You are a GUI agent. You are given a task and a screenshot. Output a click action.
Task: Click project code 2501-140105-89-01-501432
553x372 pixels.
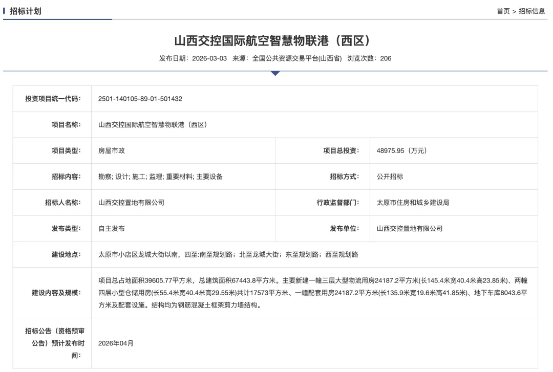coord(140,99)
